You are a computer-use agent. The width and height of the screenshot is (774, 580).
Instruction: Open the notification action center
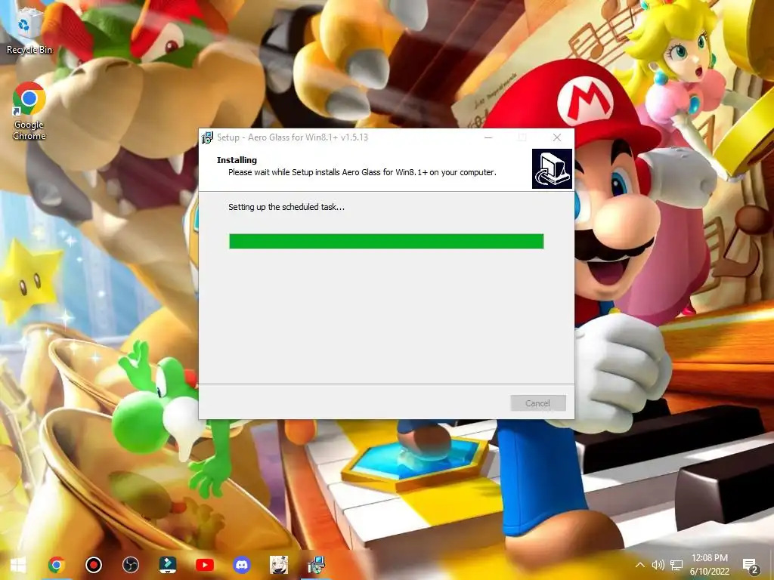pos(750,566)
